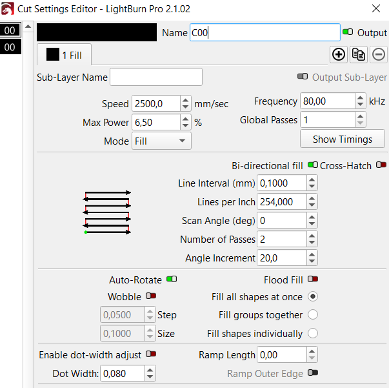
Task: Decrease Dot Width with down arrow
Action: pyautogui.click(x=150, y=376)
